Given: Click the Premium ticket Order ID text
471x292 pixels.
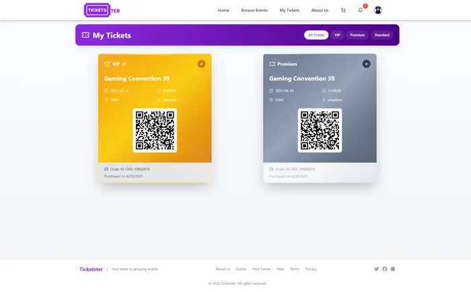Looking at the screenshot, I should [x=295, y=169].
